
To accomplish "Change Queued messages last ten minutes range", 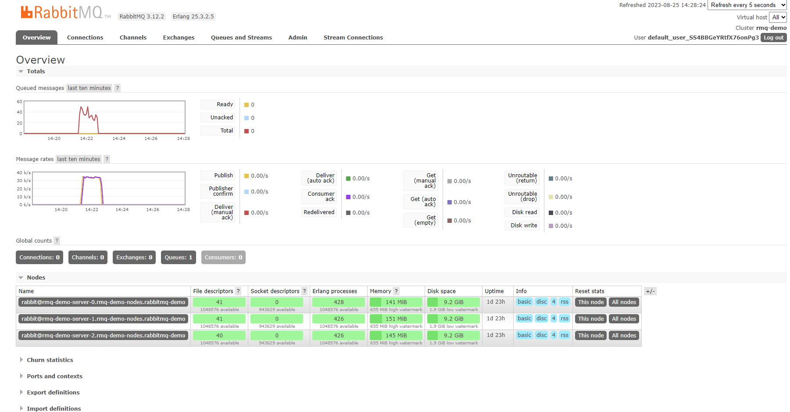I will pos(89,88).
